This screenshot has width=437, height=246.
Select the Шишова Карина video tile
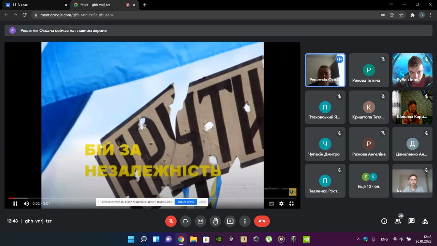412,107
